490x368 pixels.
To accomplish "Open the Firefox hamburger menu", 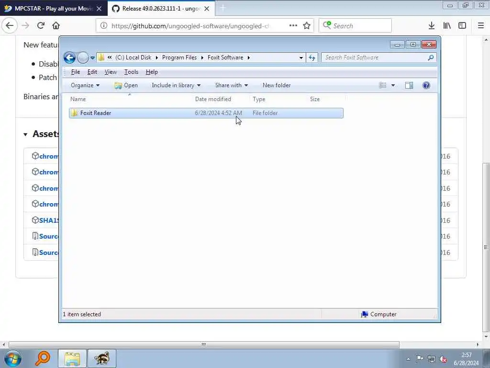I will [481, 26].
